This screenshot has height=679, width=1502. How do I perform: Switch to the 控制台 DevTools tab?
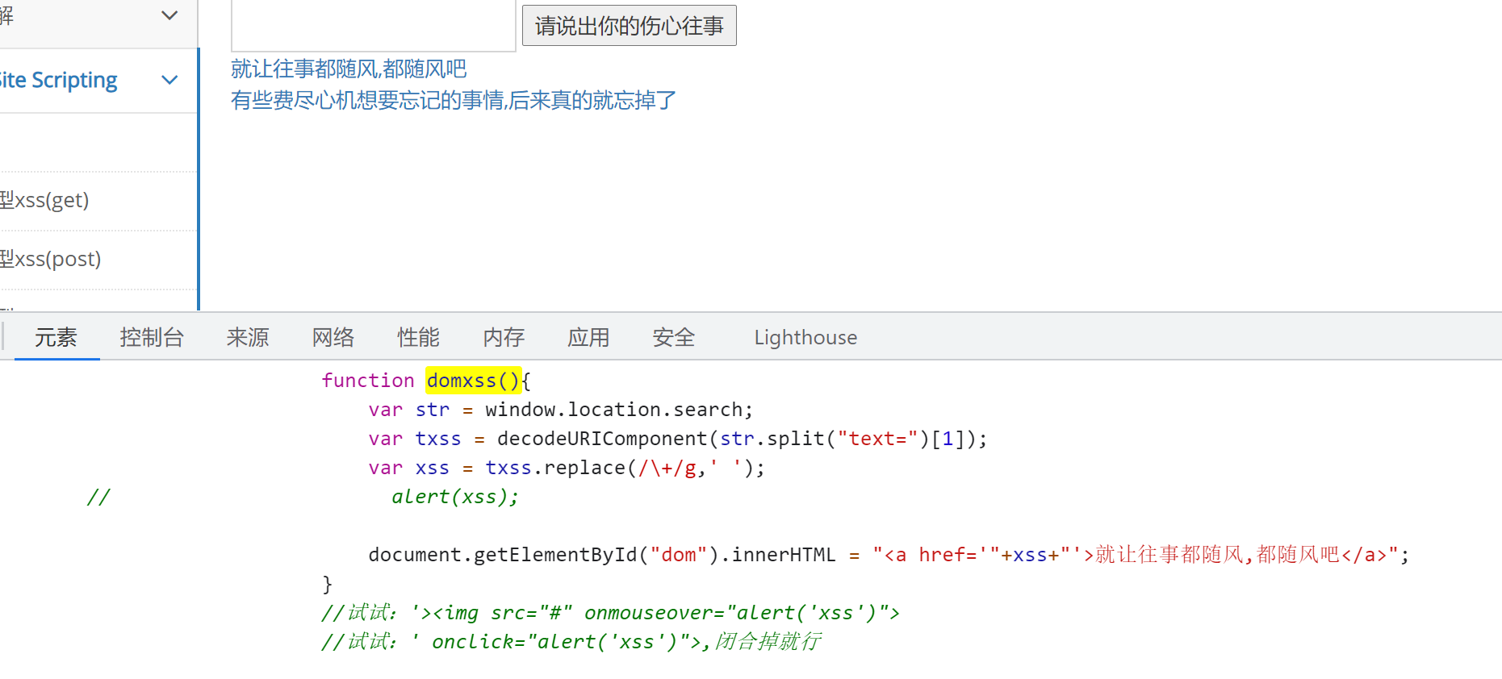pos(152,337)
